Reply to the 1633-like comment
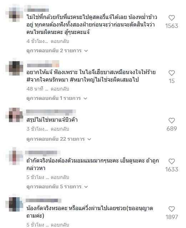186x228 pixels. (60, 177)
